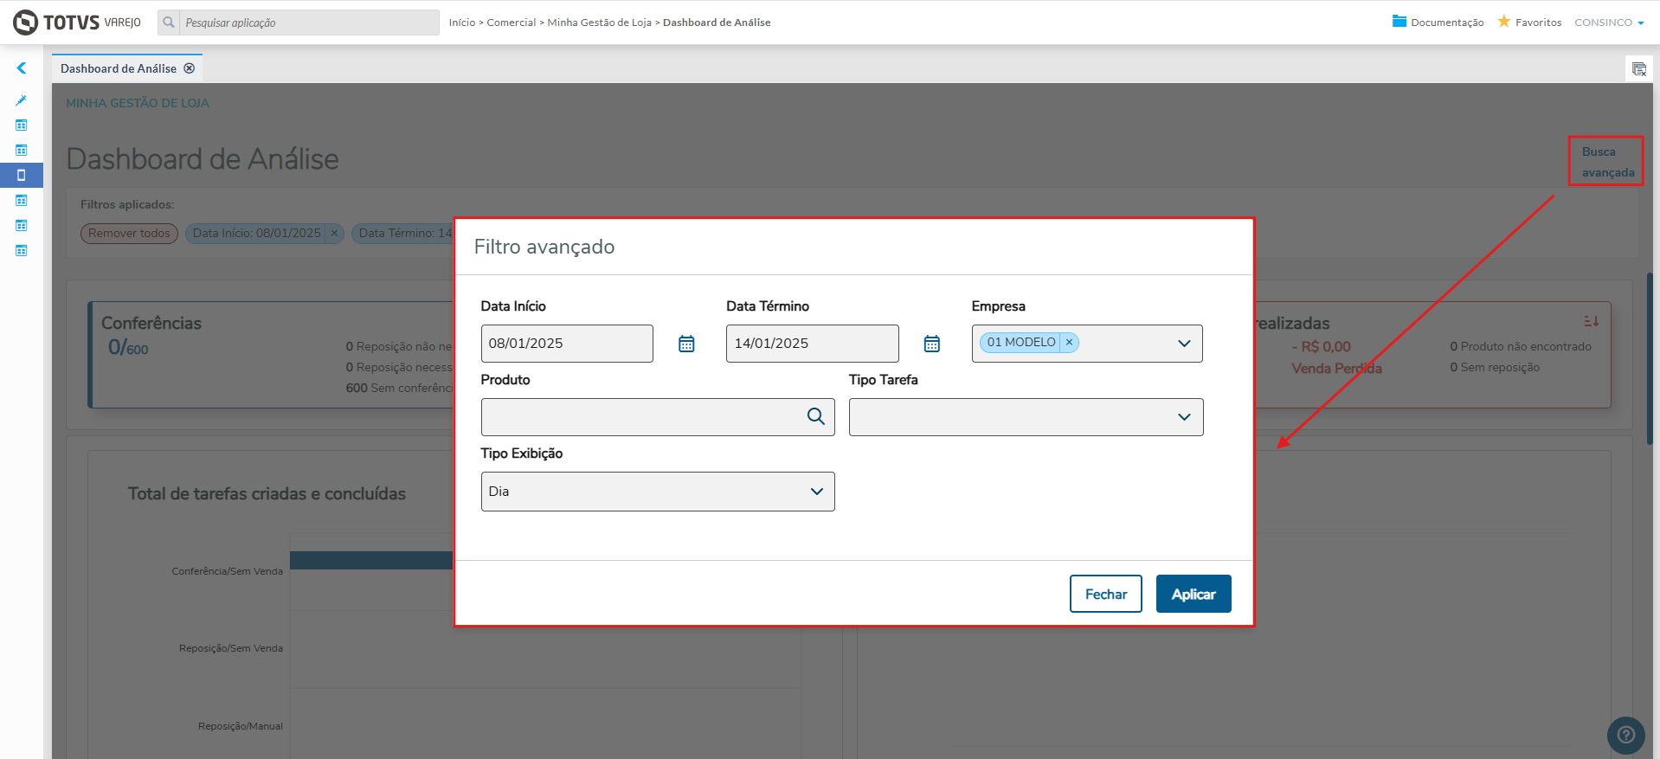
Task: Click the Data Início date field
Action: tap(566, 344)
